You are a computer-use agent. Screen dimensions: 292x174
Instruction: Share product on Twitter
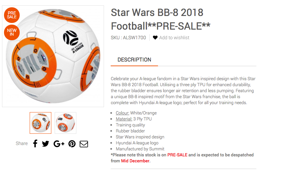[x=46, y=144]
